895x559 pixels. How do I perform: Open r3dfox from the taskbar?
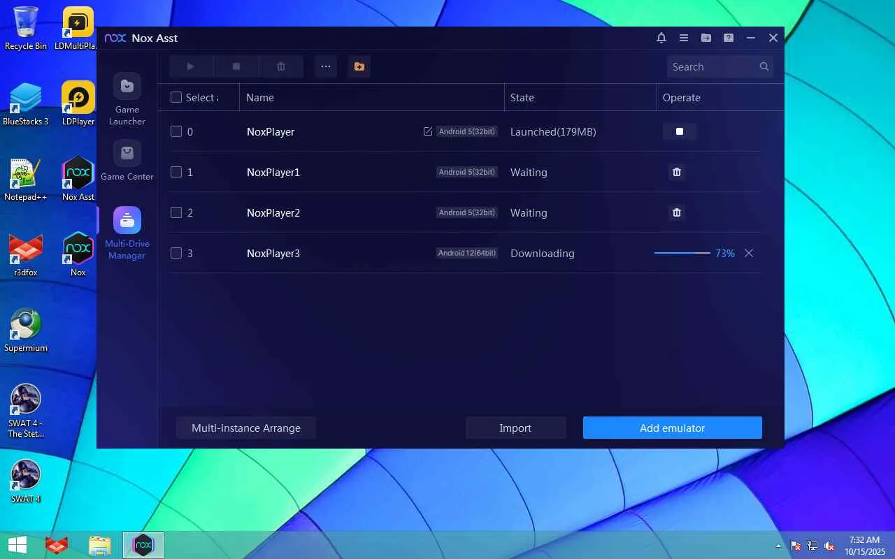point(57,544)
